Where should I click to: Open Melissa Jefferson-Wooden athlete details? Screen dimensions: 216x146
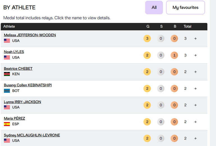point(30,35)
